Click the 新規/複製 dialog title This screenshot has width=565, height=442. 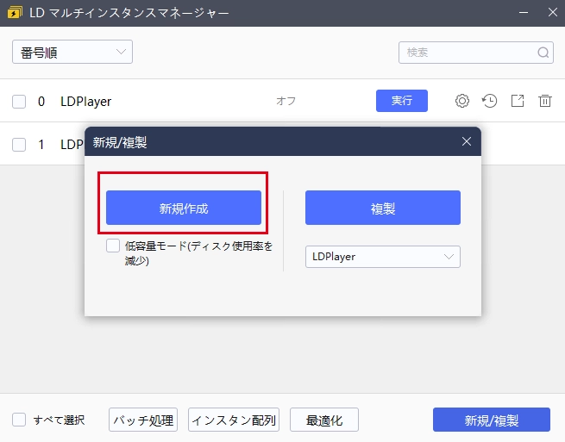coord(120,142)
